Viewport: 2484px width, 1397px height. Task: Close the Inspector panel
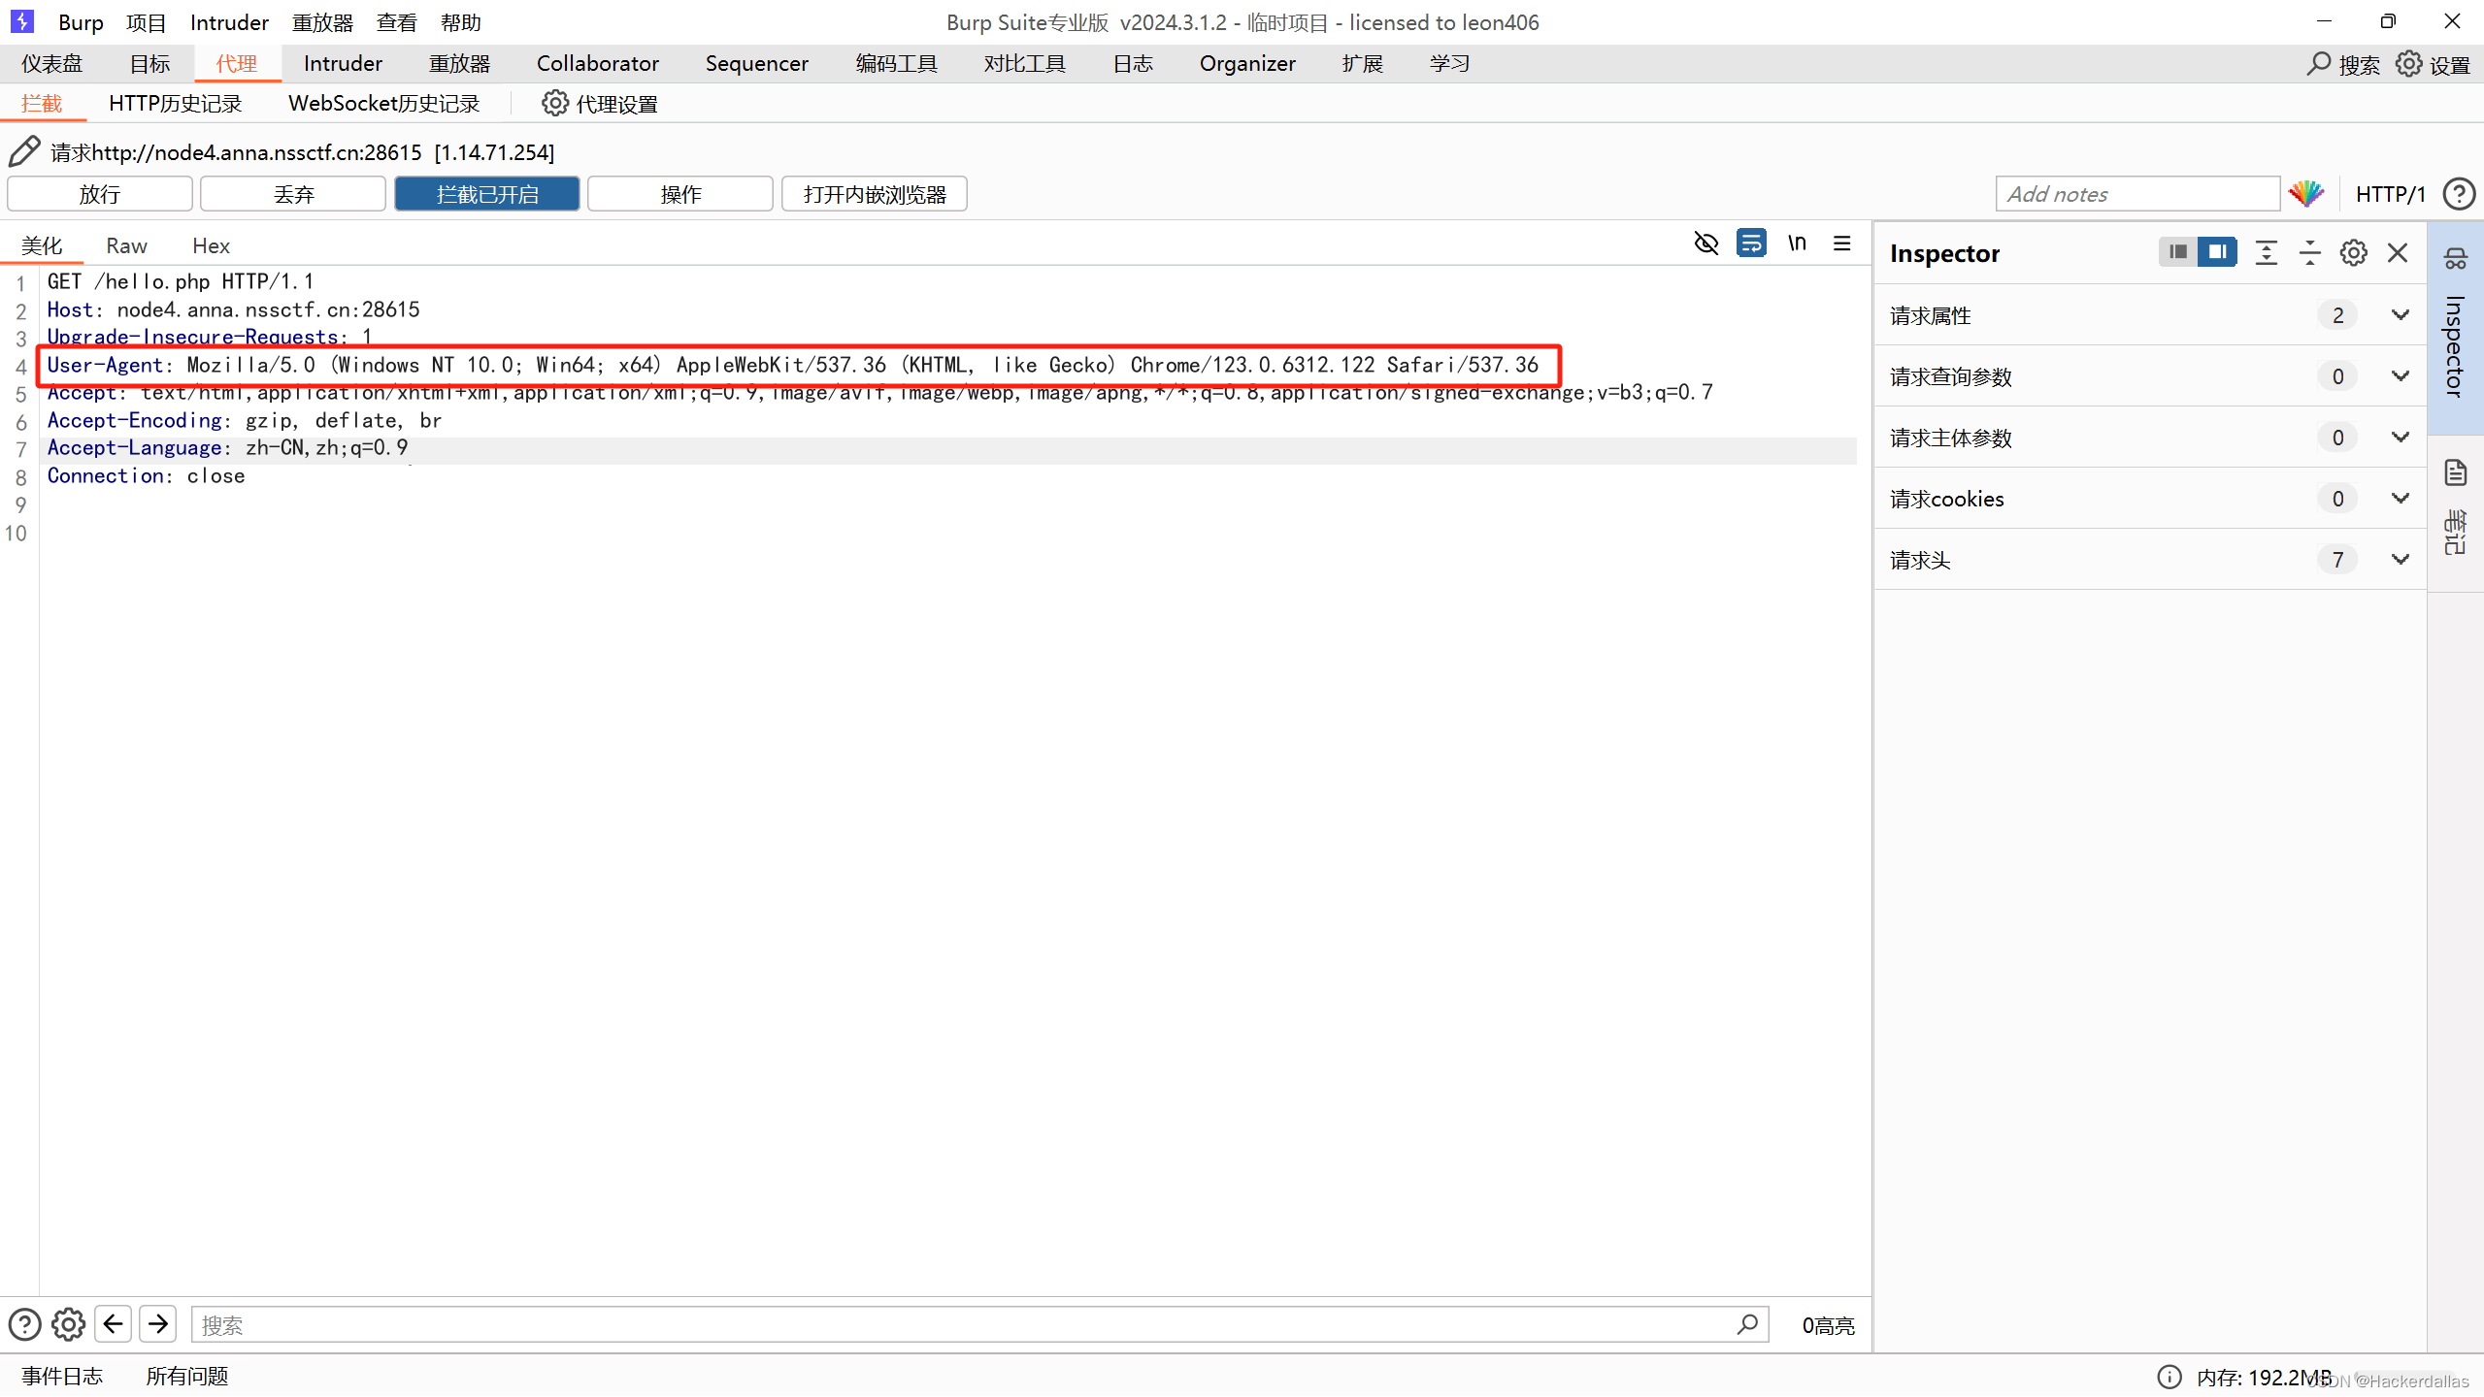click(x=2398, y=253)
